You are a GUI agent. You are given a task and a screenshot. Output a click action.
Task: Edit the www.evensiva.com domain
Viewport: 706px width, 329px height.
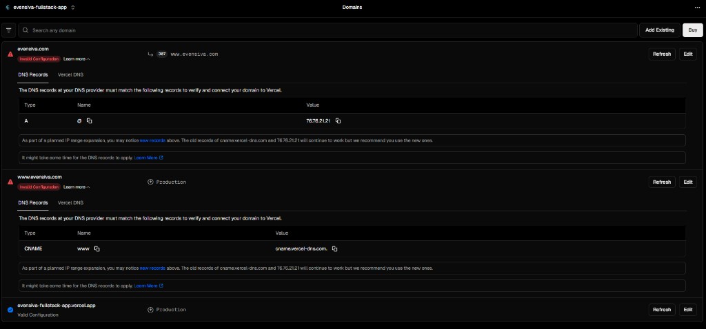click(x=687, y=182)
